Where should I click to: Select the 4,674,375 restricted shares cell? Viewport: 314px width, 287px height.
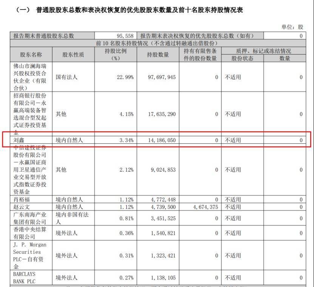click(200, 207)
